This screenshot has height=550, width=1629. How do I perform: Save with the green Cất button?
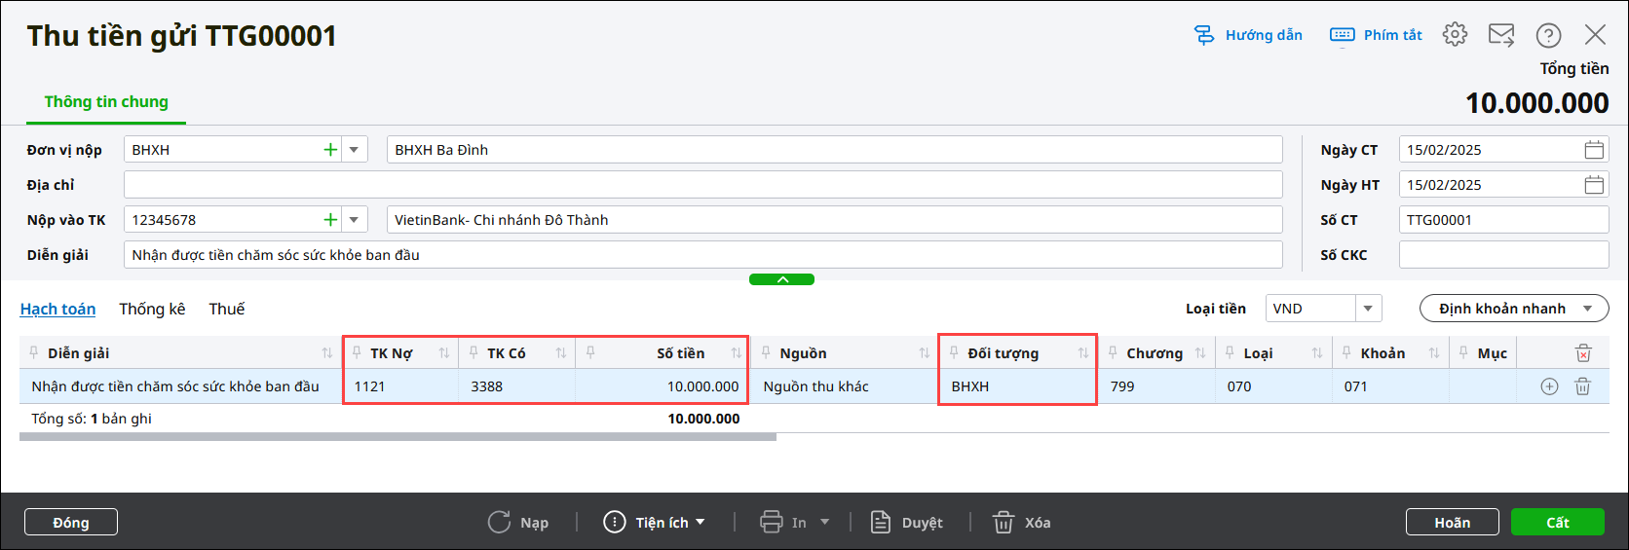(x=1558, y=522)
